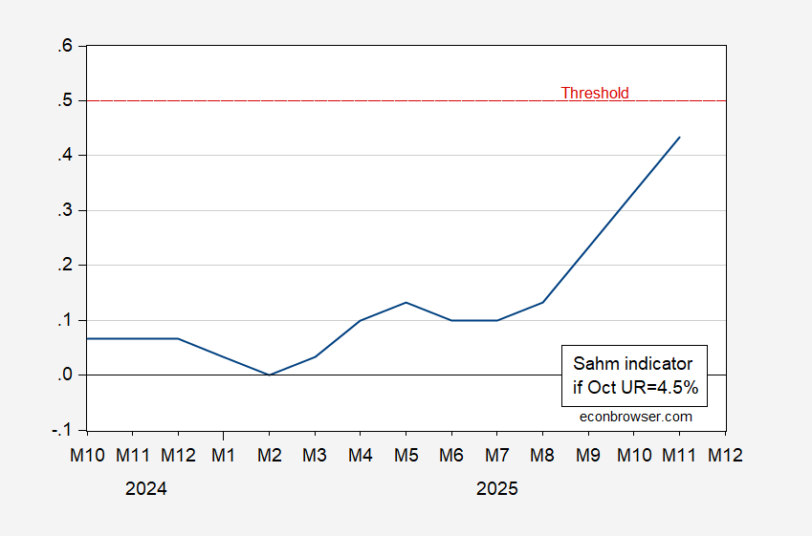Select the Sahm indicator legend box

[x=635, y=376]
